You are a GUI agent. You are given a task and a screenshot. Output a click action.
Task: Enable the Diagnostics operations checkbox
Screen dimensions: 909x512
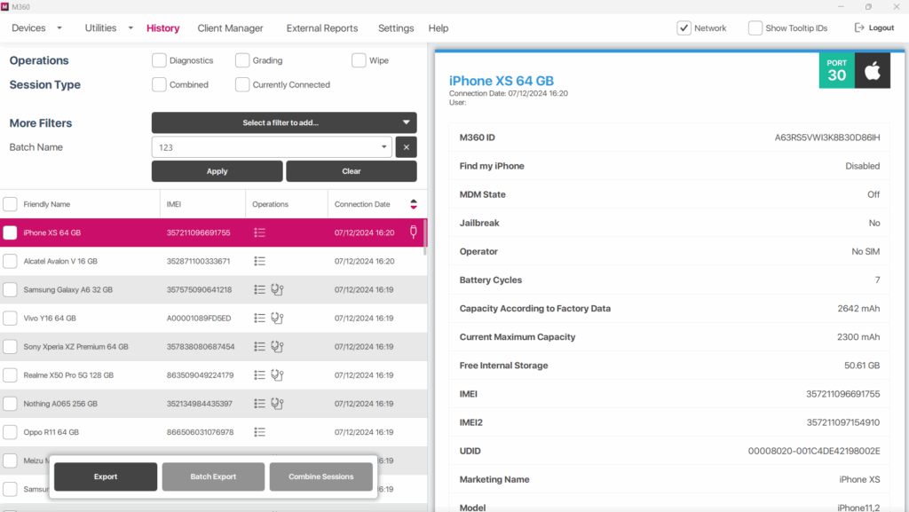[159, 60]
